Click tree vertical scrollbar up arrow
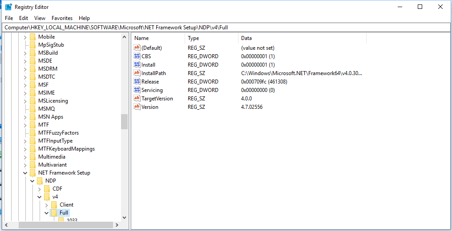452x231 pixels. [x=124, y=37]
